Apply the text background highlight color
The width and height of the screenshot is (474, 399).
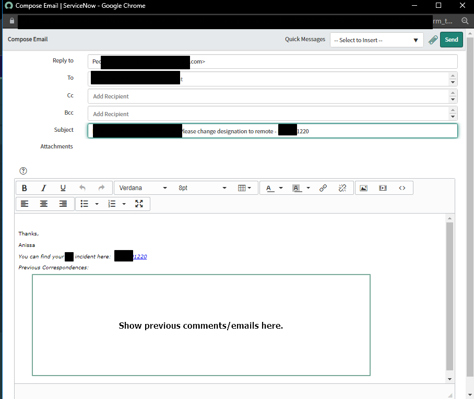[296, 188]
